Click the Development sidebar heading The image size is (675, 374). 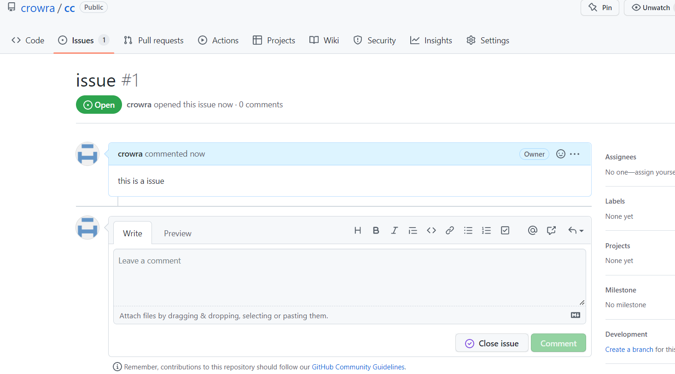626,334
